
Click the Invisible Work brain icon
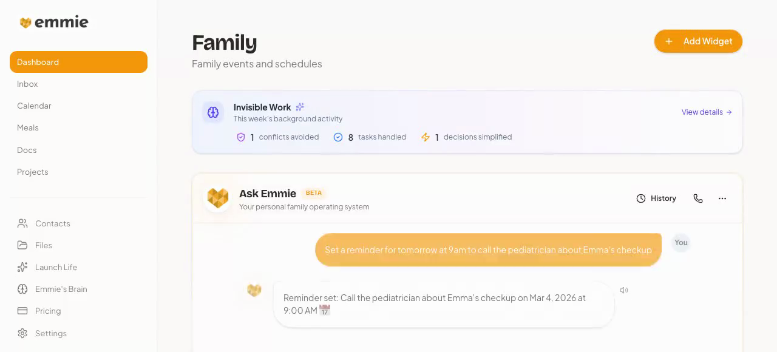point(213,112)
